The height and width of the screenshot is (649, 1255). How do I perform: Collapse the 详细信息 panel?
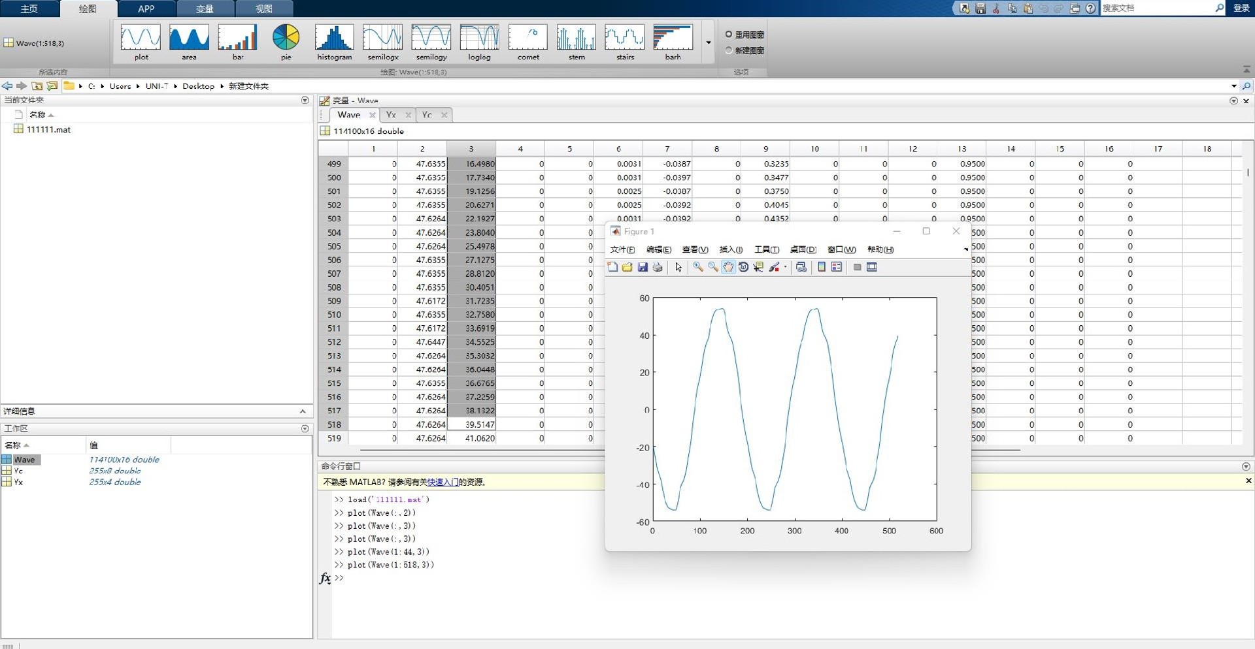[x=303, y=411]
